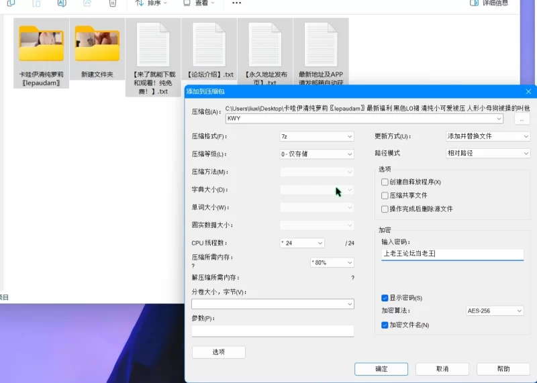Uncheck the 显示密码 checkbox
Viewport: 537px width, 383px height.
click(385, 298)
